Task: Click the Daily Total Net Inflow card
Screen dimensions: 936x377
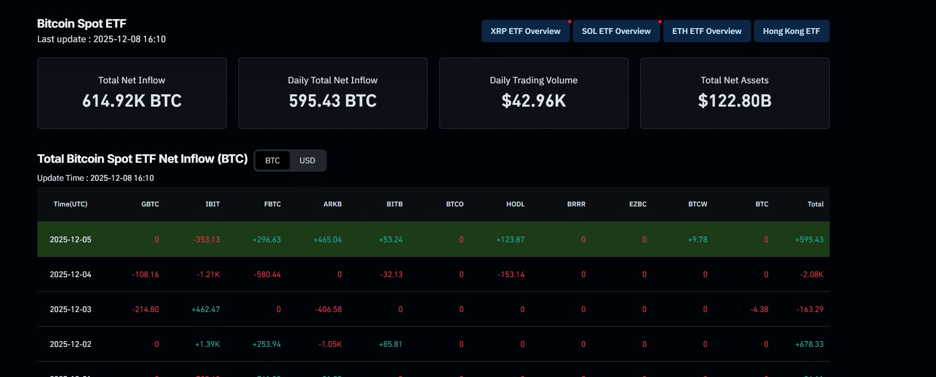Action: pos(333,93)
